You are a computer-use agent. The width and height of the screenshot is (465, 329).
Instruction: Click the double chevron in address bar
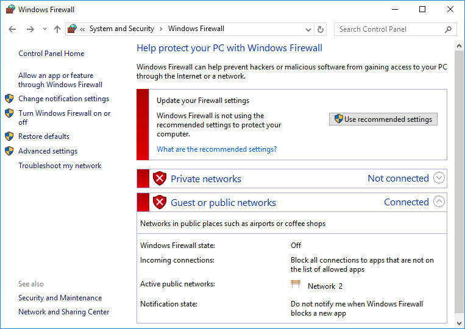point(82,29)
